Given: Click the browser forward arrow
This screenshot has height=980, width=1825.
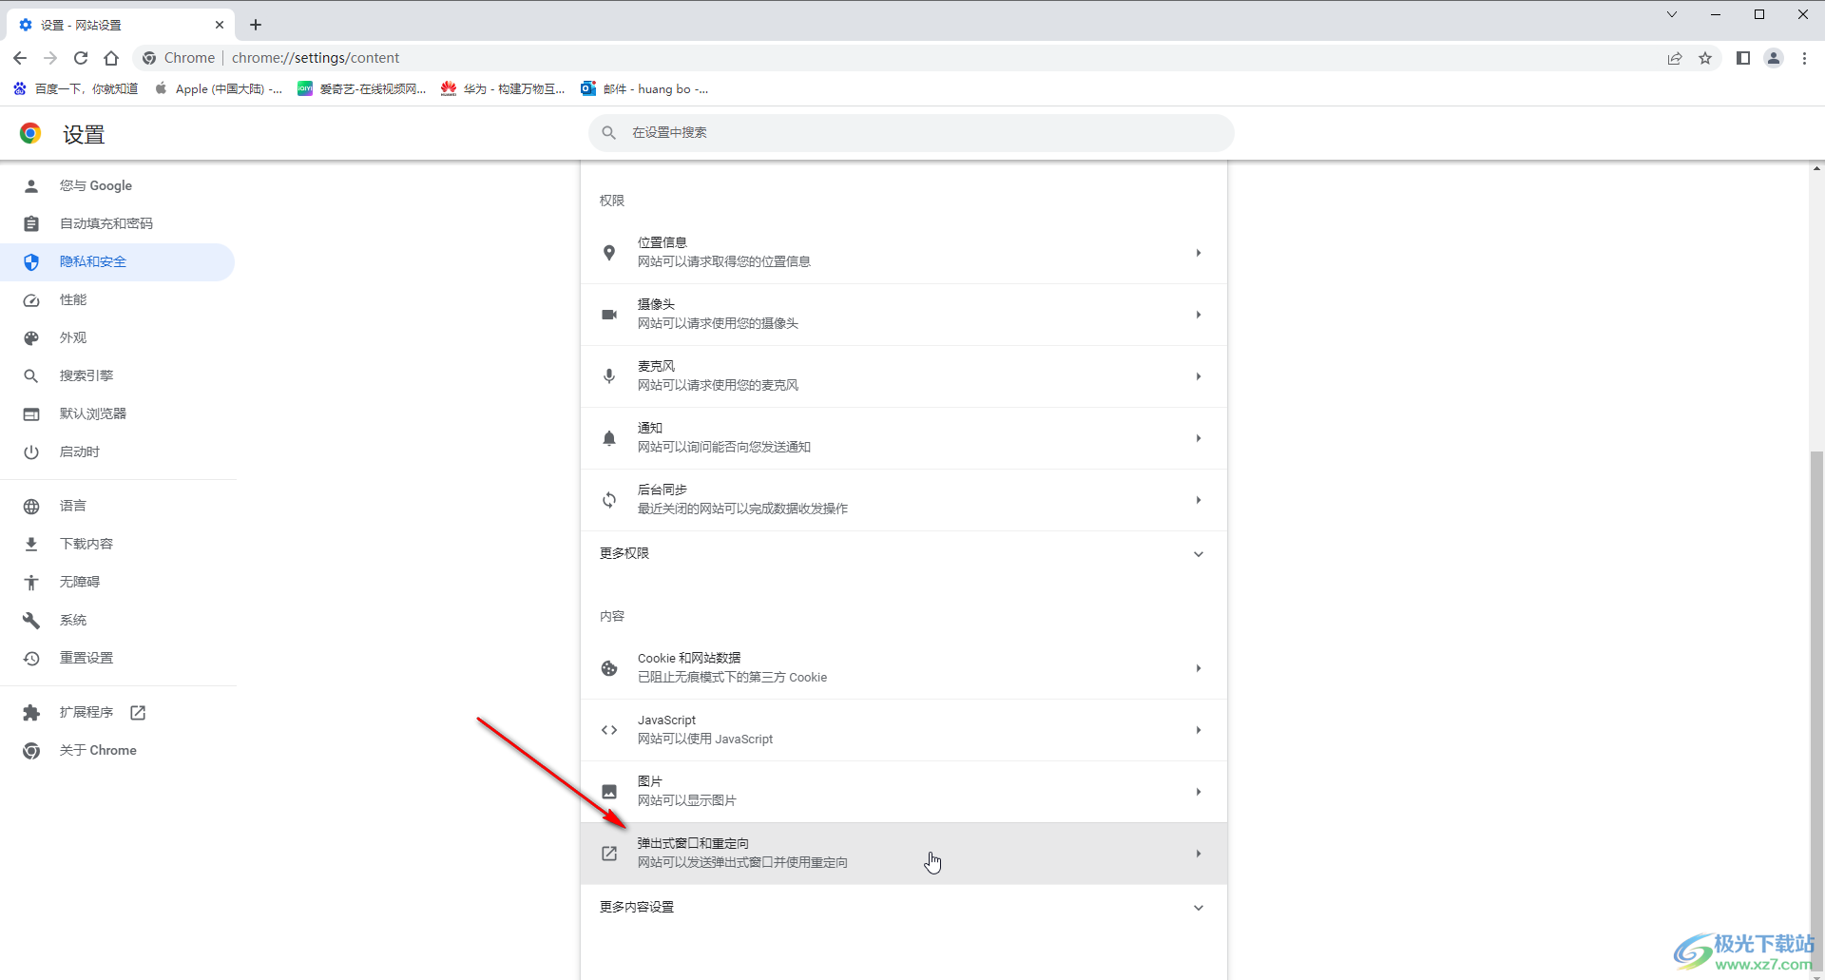Looking at the screenshot, I should click(50, 58).
